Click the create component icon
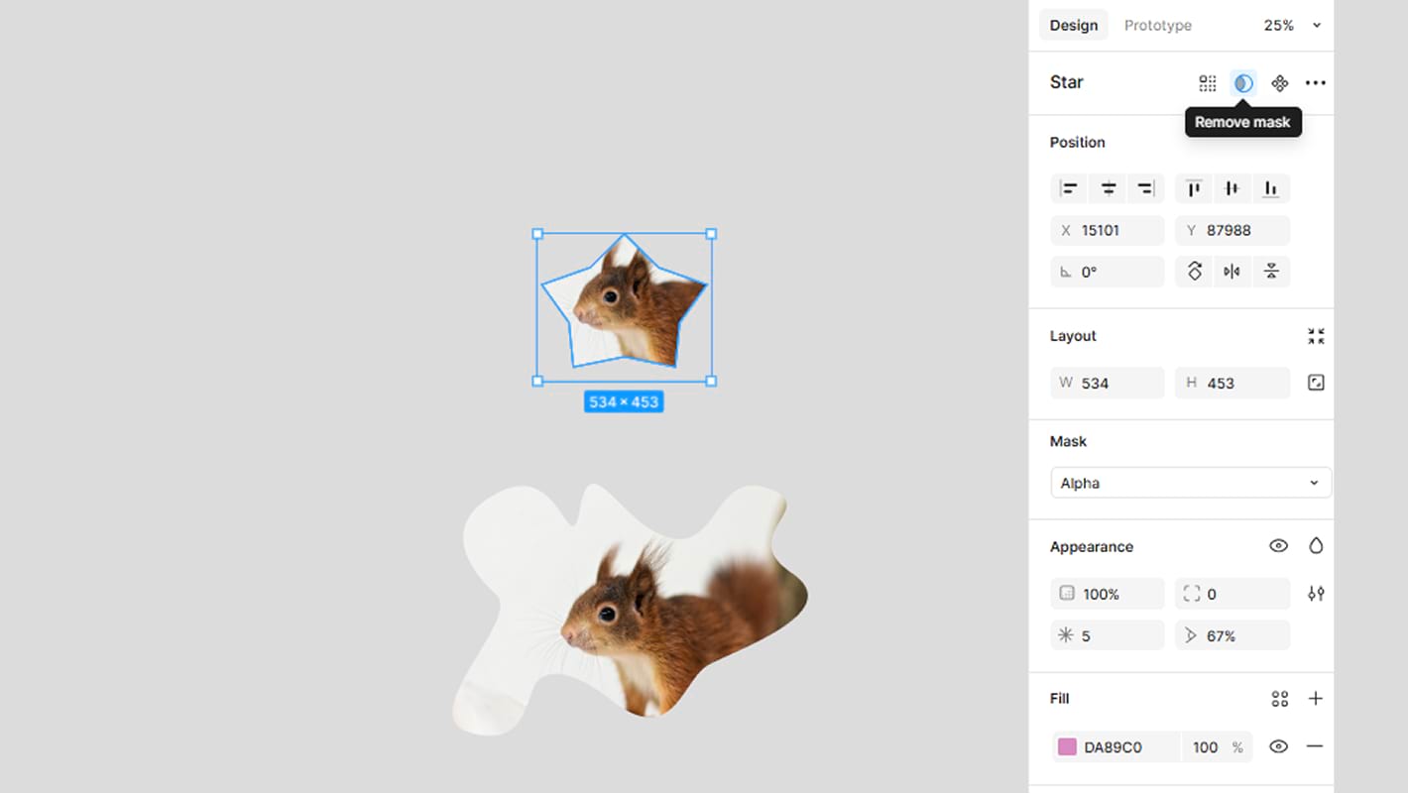 1280,83
